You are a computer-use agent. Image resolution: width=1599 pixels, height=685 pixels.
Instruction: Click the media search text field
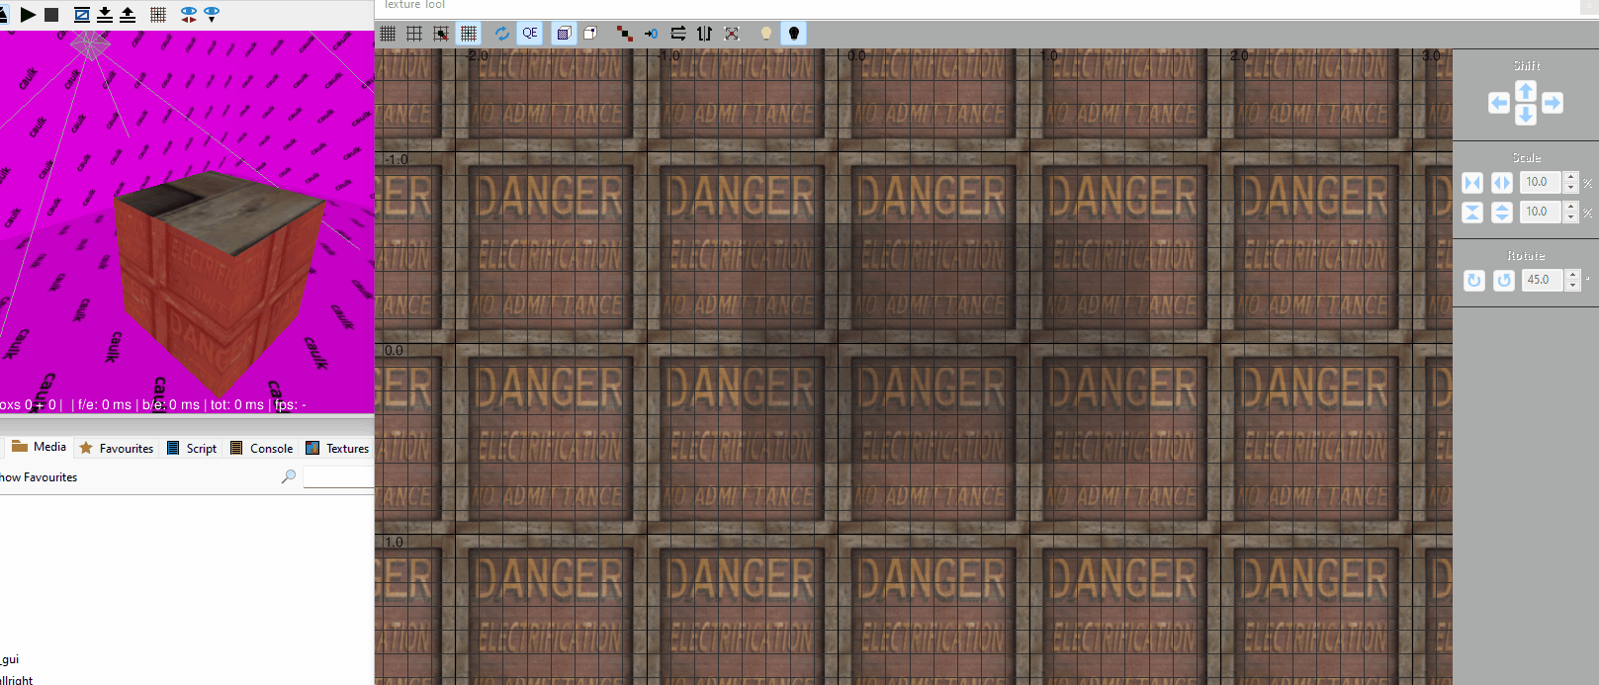(338, 477)
